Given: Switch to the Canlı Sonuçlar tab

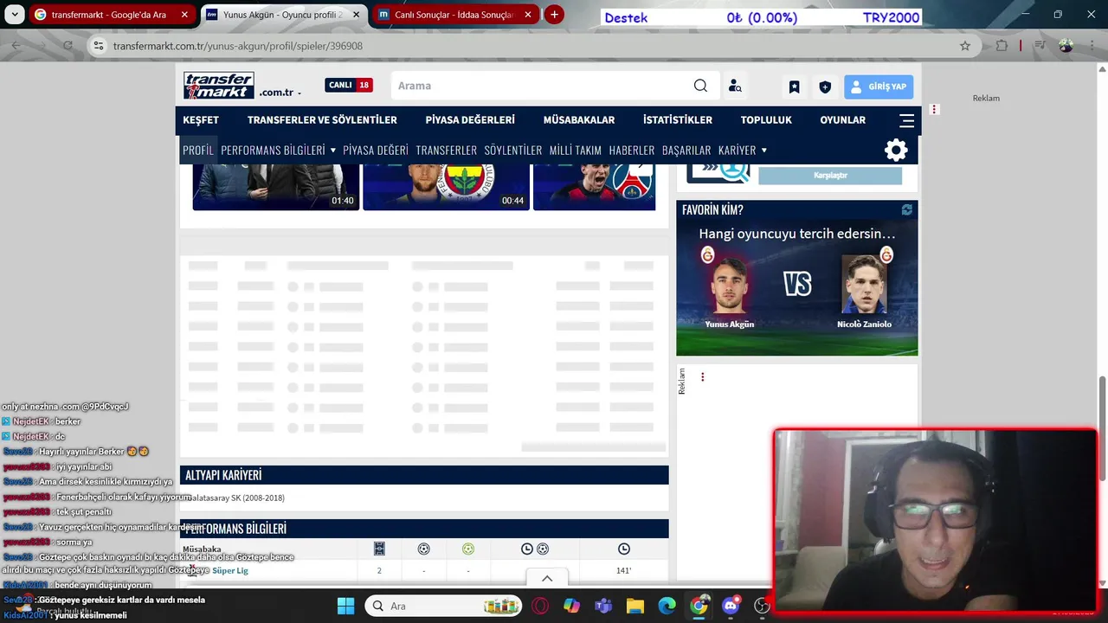Looking at the screenshot, I should pyautogui.click(x=454, y=15).
